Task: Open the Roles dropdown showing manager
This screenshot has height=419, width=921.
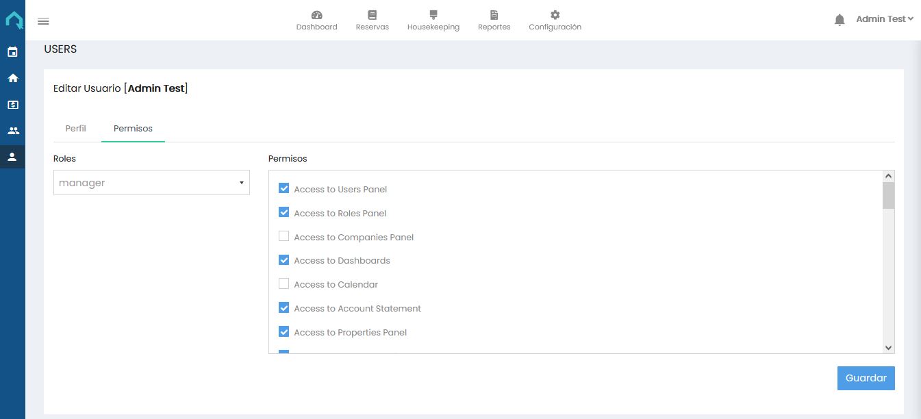Action: pyautogui.click(x=151, y=182)
